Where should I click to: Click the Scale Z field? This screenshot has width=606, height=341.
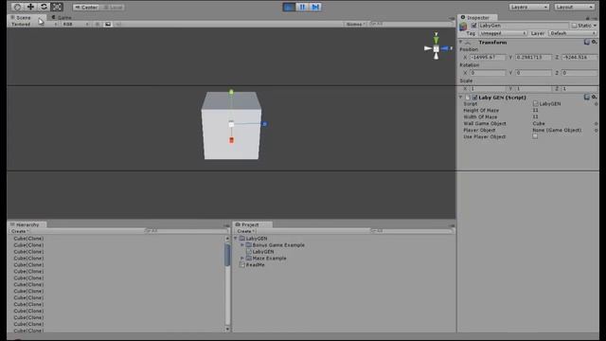(579, 88)
